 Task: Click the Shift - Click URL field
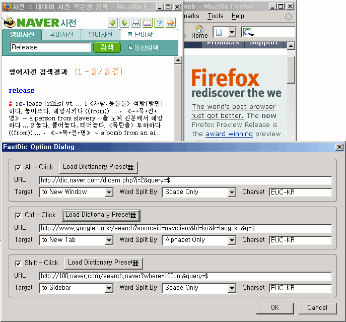(185, 276)
